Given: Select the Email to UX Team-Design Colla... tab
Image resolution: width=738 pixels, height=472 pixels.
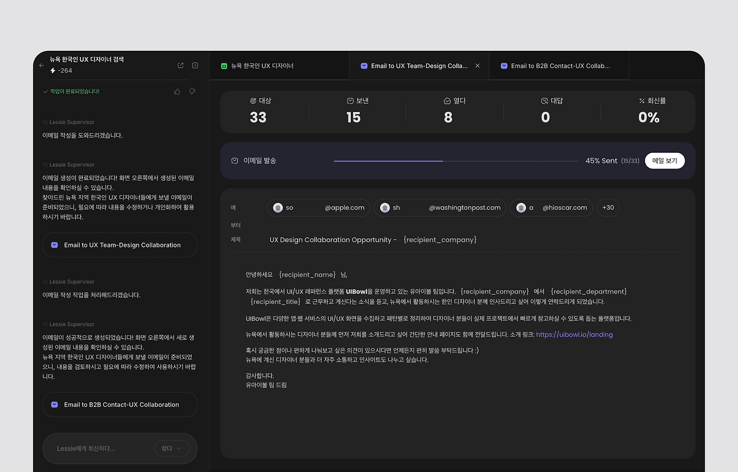Looking at the screenshot, I should [x=419, y=66].
